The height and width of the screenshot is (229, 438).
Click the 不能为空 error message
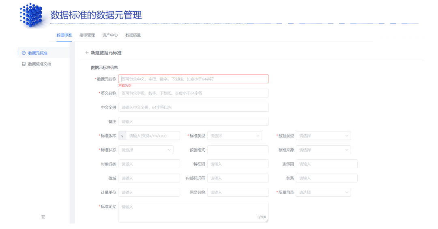coord(125,85)
